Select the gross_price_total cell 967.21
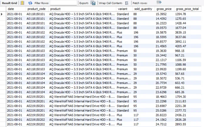The image size is (204, 127). click(180, 56)
